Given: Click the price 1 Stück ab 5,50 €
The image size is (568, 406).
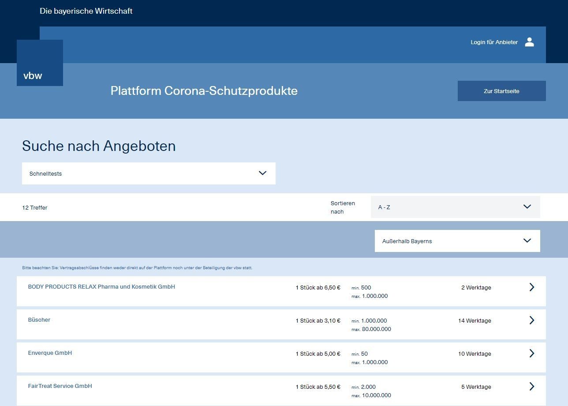Looking at the screenshot, I should [x=318, y=387].
